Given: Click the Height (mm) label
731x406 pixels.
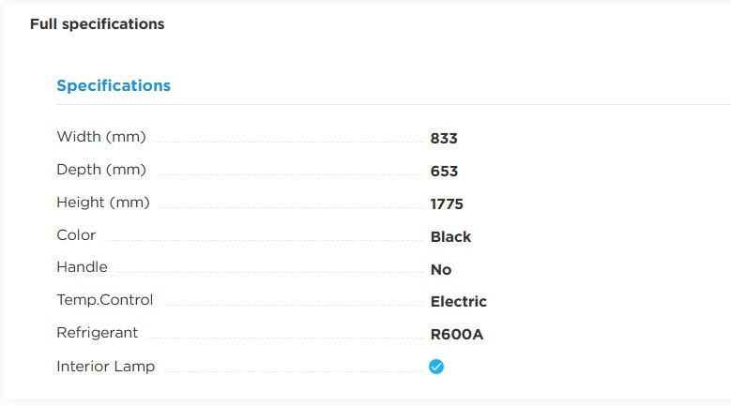Looking at the screenshot, I should (103, 203).
